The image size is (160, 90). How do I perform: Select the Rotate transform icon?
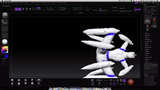click(30, 9)
